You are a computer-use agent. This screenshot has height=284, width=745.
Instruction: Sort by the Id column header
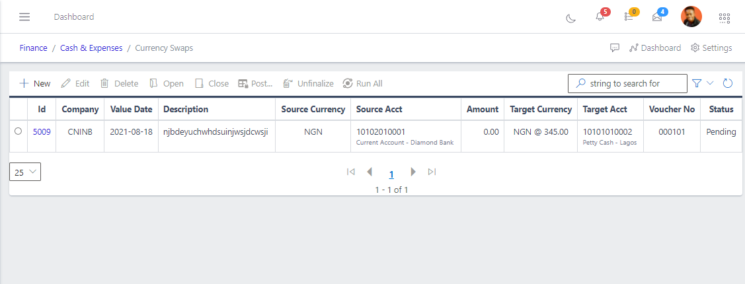tap(42, 109)
